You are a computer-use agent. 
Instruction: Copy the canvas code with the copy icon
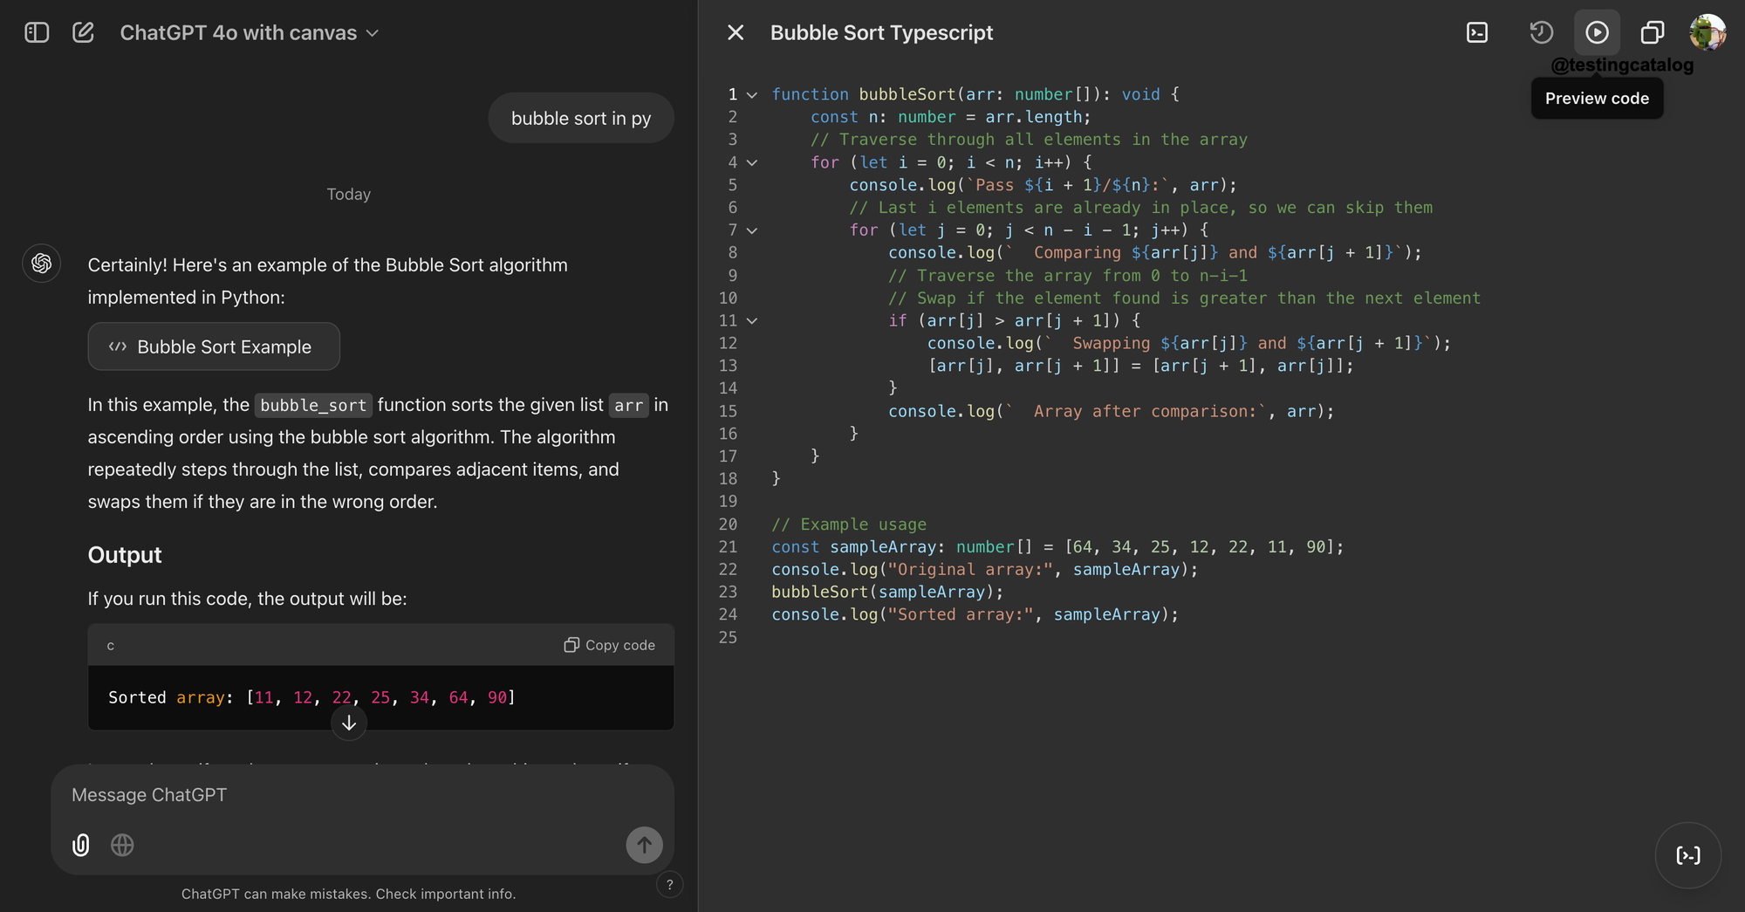click(1652, 32)
